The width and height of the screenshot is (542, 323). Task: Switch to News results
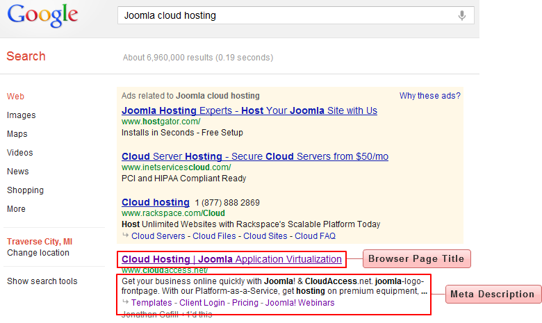[x=17, y=172]
